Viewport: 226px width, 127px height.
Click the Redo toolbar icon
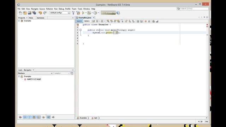click(x=45, y=13)
